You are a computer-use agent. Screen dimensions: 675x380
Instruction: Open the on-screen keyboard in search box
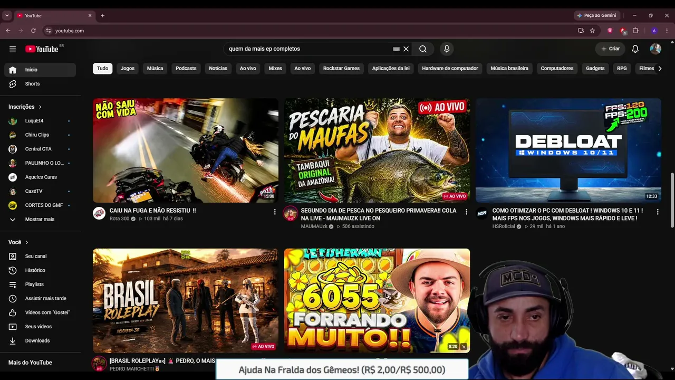click(397, 49)
